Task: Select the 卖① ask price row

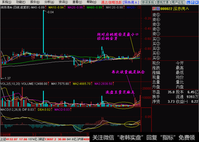Action: [x=156, y=34]
